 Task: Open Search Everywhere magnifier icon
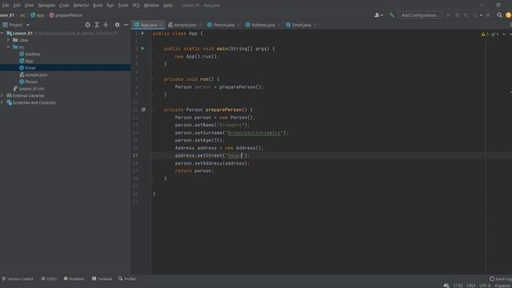coord(499,15)
